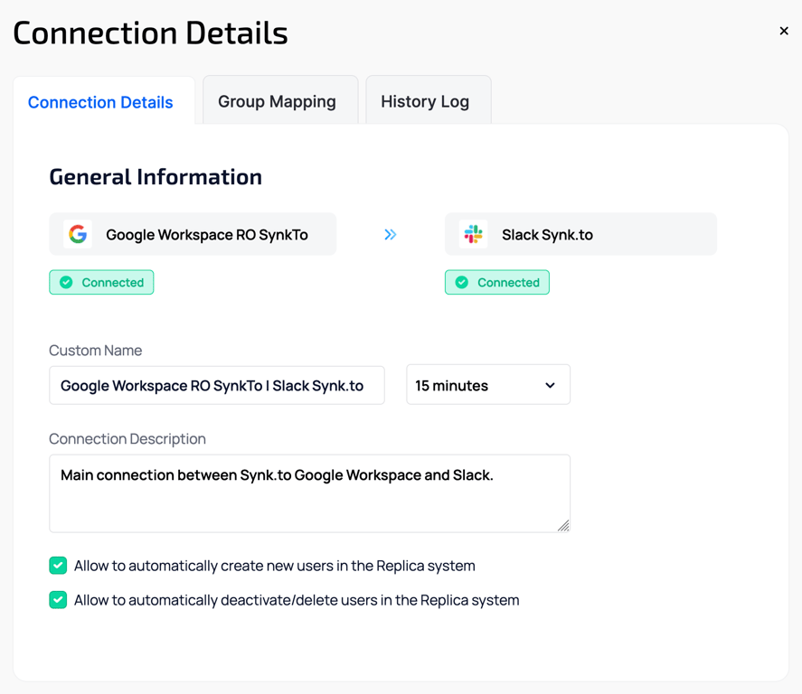Screen dimensions: 802x694
Task: Open the History Log tab
Action: tap(425, 101)
